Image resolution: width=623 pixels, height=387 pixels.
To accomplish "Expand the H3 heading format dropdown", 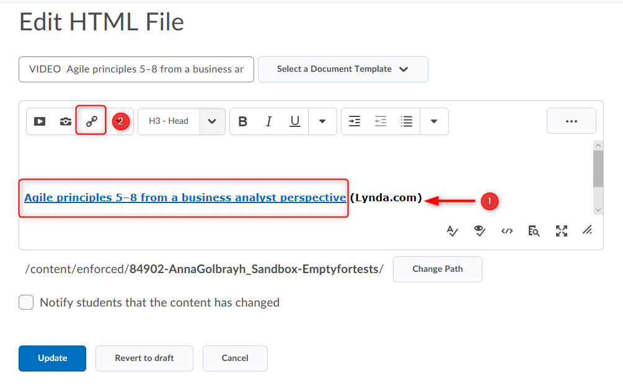I will 212,121.
